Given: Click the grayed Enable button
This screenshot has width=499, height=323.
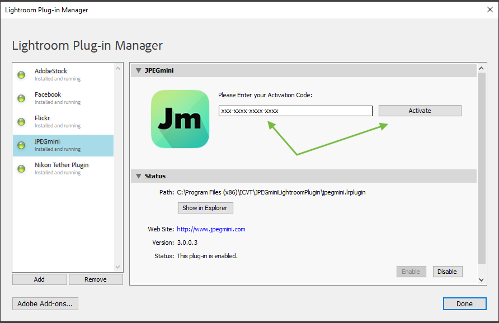Looking at the screenshot, I should [411, 272].
